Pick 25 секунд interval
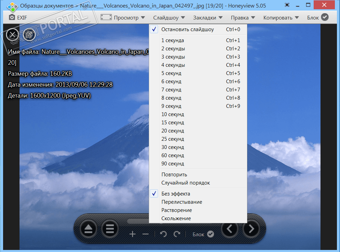 coord(198,139)
